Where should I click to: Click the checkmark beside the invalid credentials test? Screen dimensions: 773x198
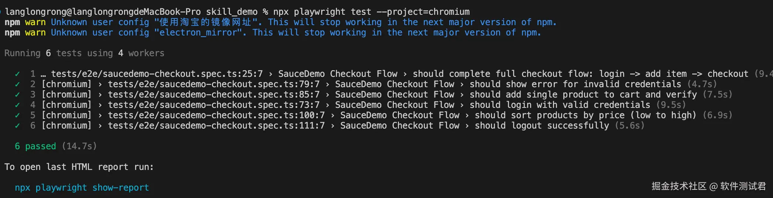click(17, 84)
